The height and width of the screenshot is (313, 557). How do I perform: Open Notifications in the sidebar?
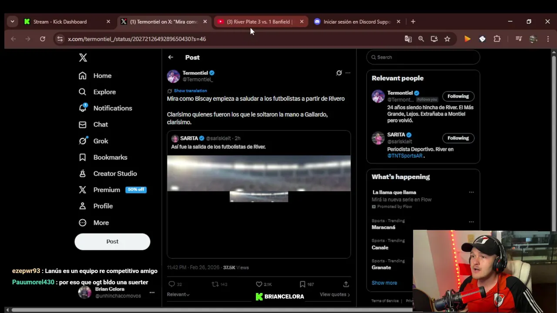[105, 108]
